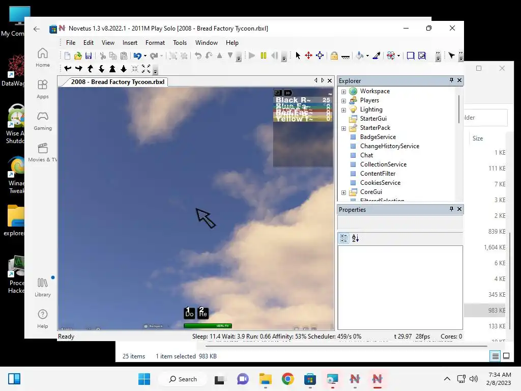
Task: Open the Format menu
Action: click(155, 43)
